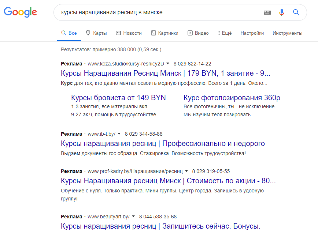Image resolution: width=318 pixels, height=233 pixels.
Task: Open the Видео tab
Action: tap(198, 33)
